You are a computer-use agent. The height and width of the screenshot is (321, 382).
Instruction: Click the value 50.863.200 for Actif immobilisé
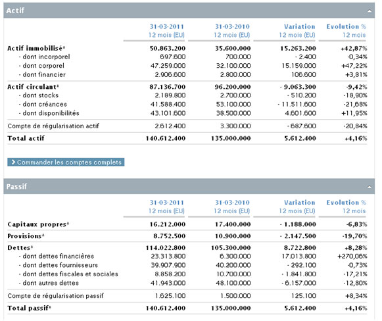click(168, 48)
